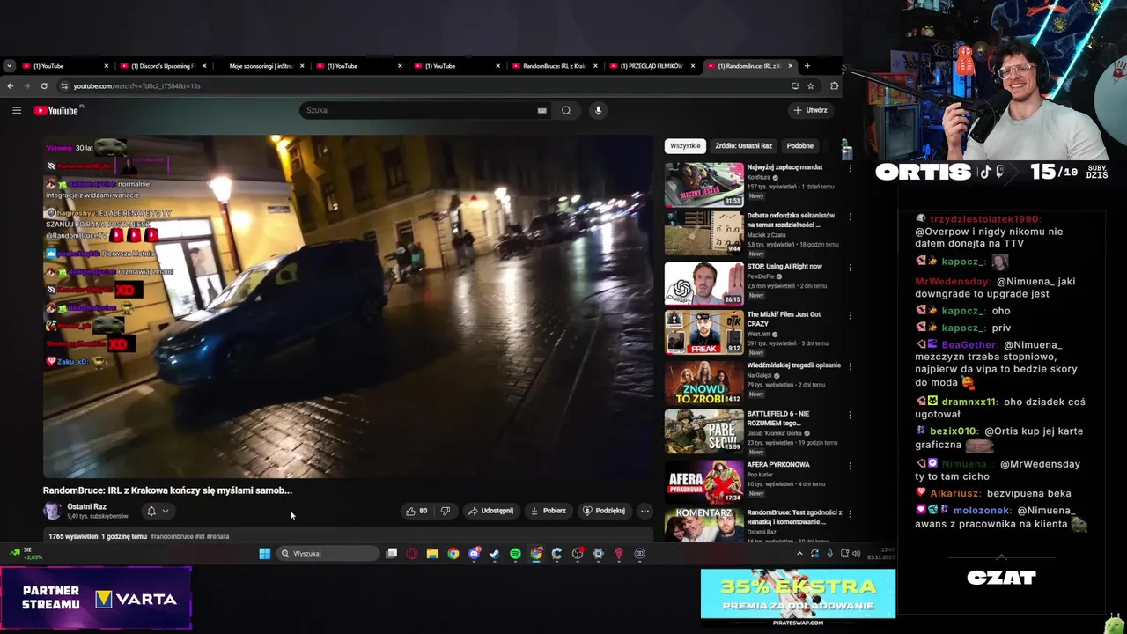Viewport: 1127px width, 634px height.
Task: Click the YouTube search magnifier button
Action: point(566,110)
